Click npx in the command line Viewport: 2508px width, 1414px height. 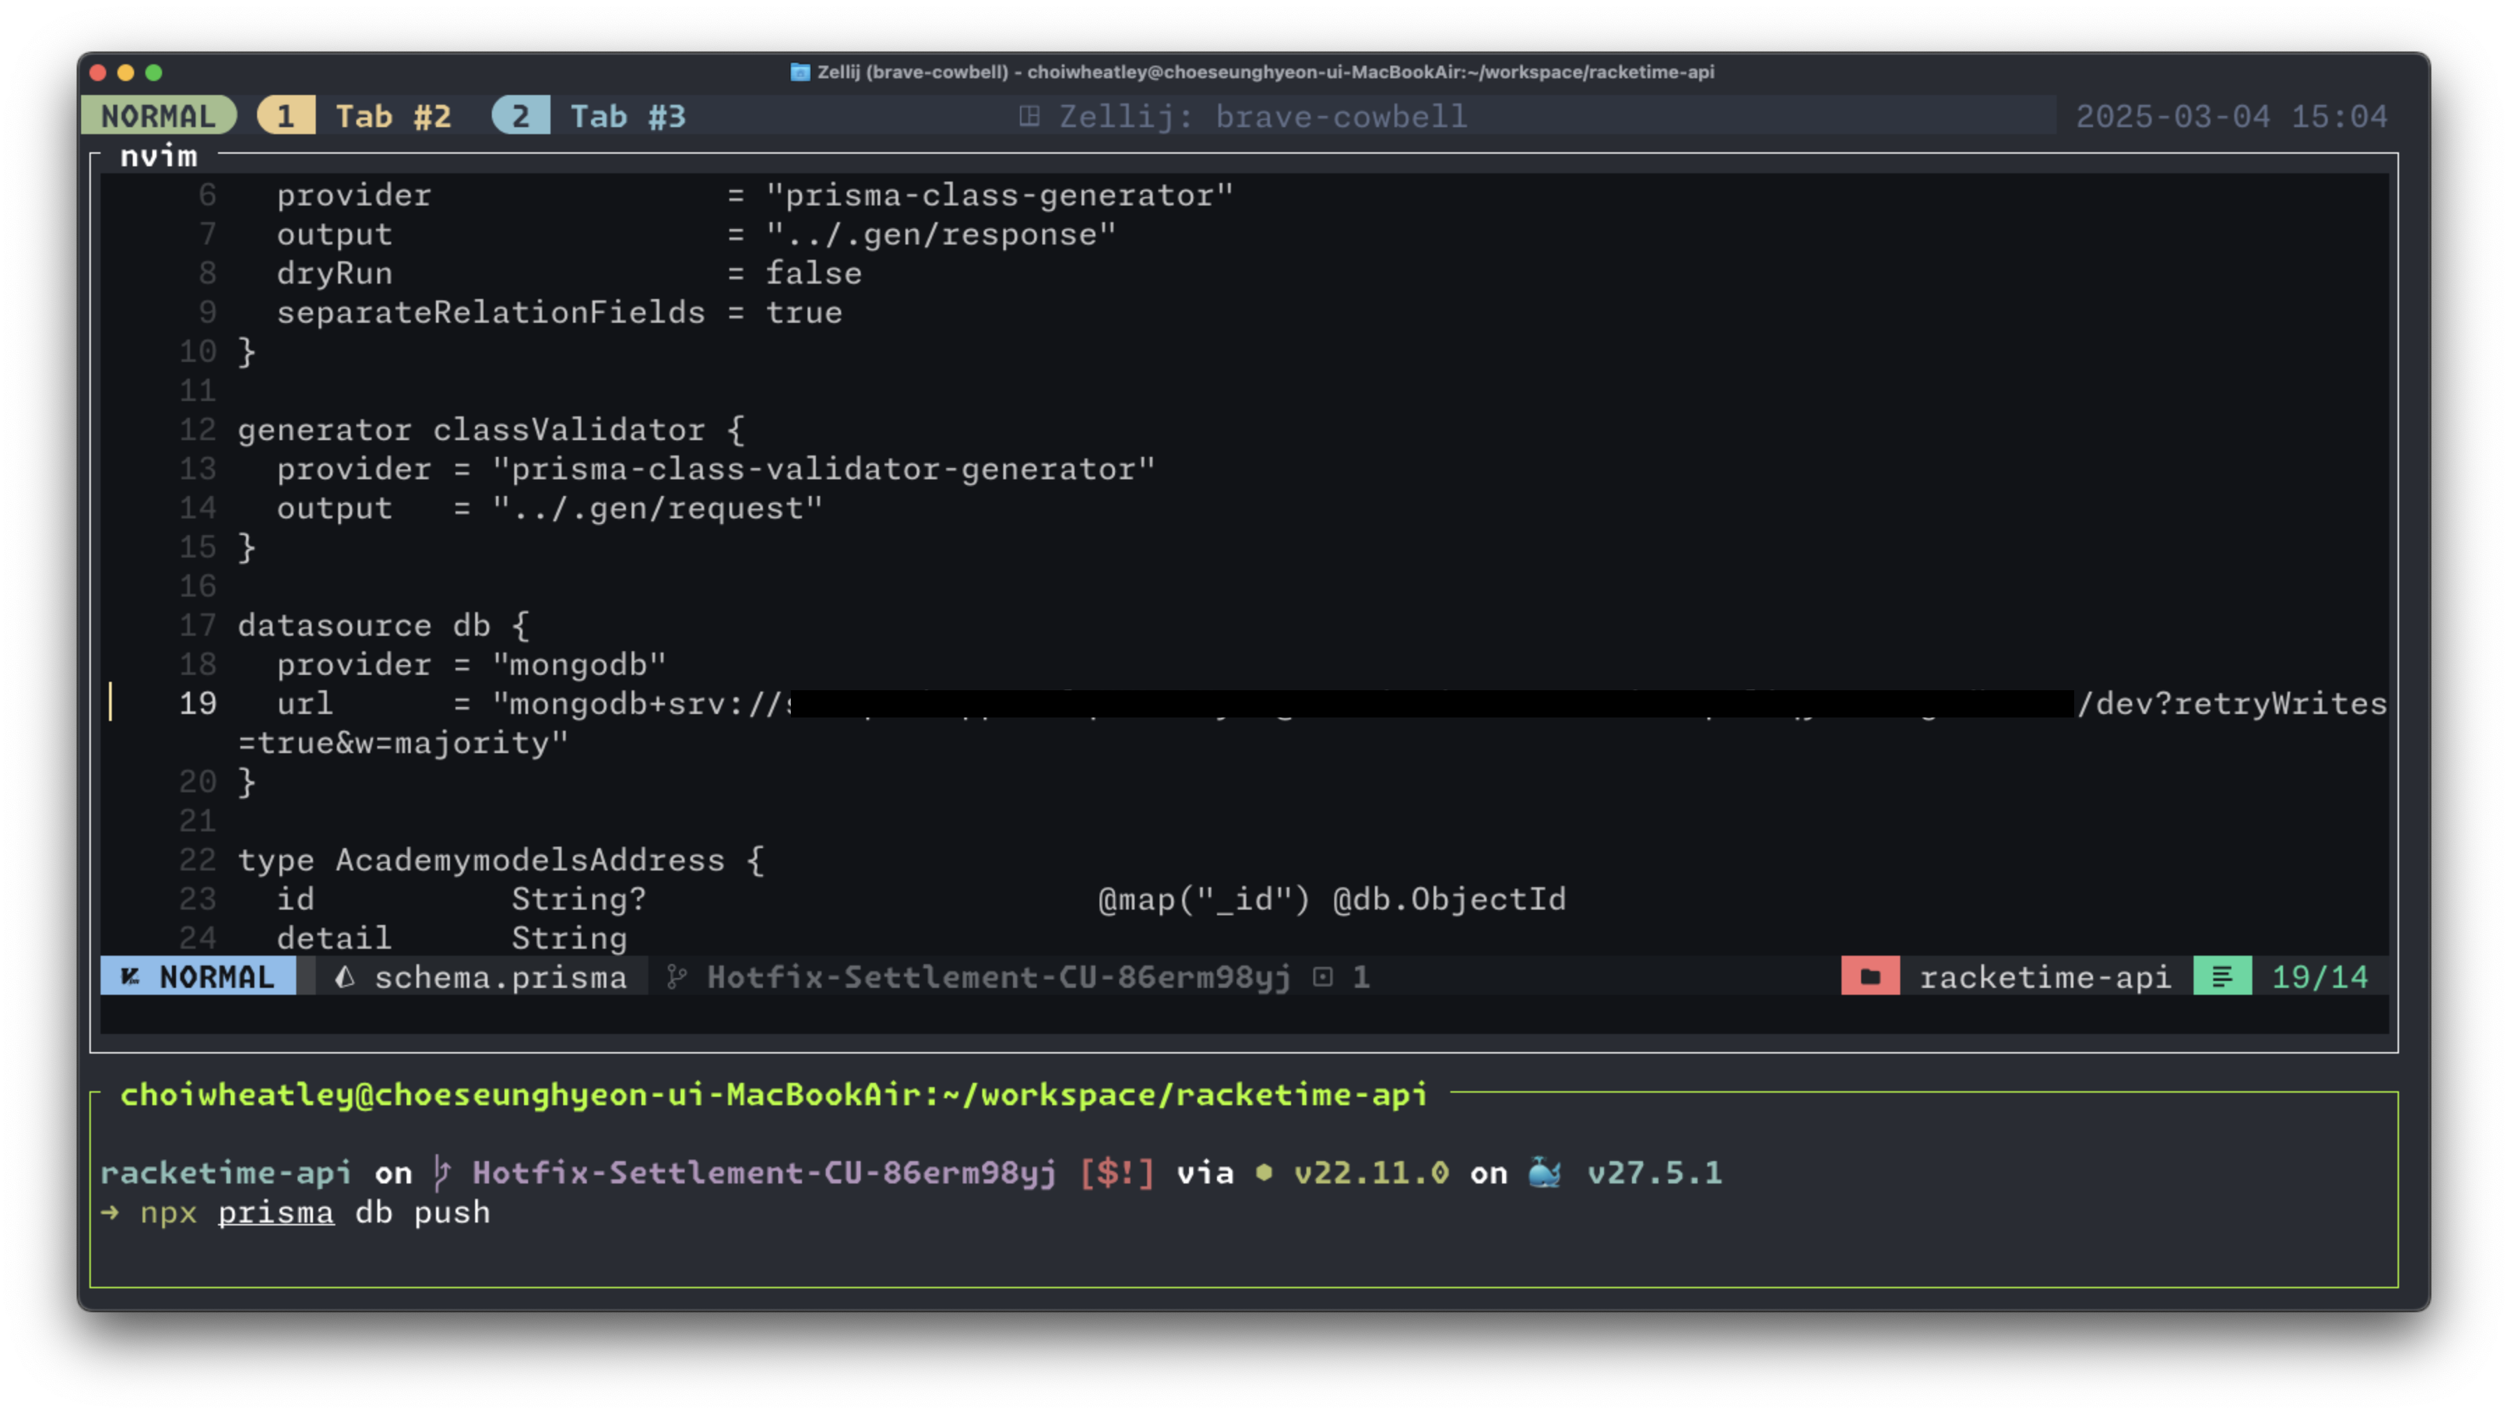click(x=168, y=1213)
